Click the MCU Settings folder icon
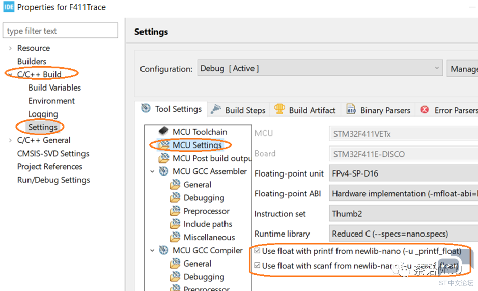 pos(164,145)
